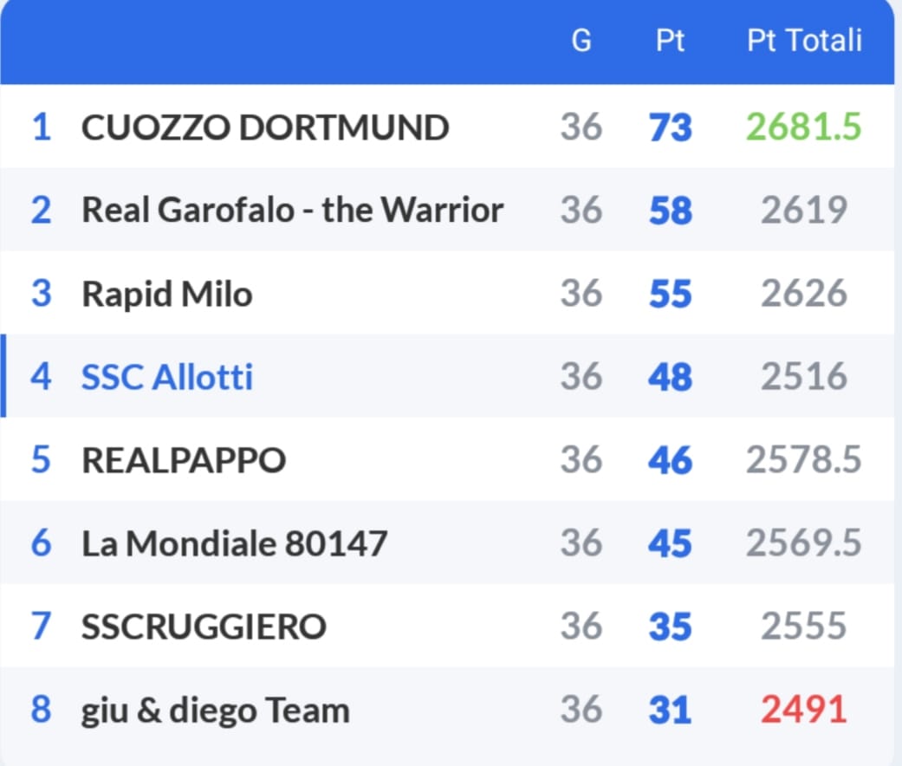Click the 73 points of CUOZZO DORTMUND
This screenshot has width=902, height=766.
(670, 128)
